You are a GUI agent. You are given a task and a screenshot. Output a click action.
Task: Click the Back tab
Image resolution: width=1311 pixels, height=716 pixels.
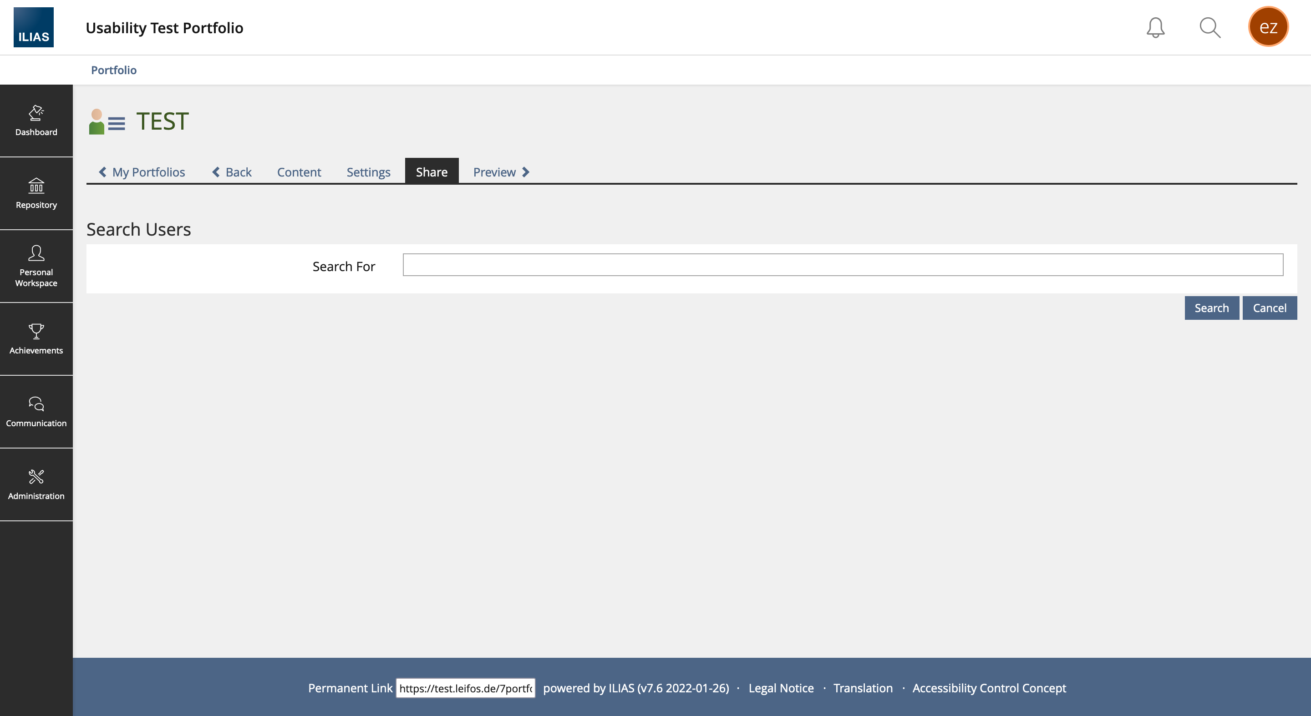coord(232,172)
